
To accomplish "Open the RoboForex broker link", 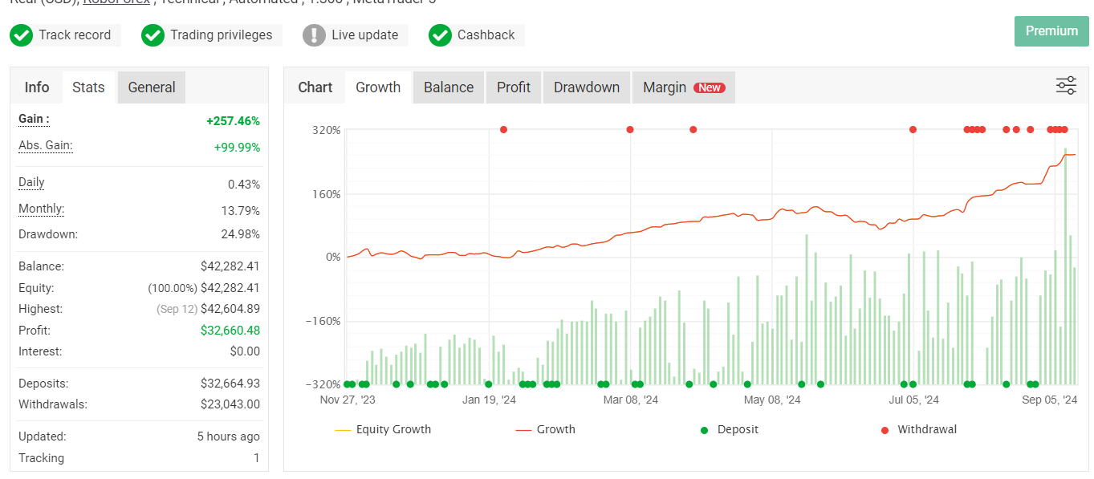I will [116, 2].
